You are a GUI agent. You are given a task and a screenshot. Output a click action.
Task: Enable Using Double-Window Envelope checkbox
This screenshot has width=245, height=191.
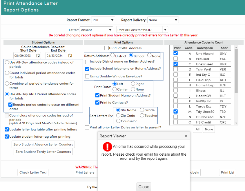pyautogui.click(x=87, y=76)
